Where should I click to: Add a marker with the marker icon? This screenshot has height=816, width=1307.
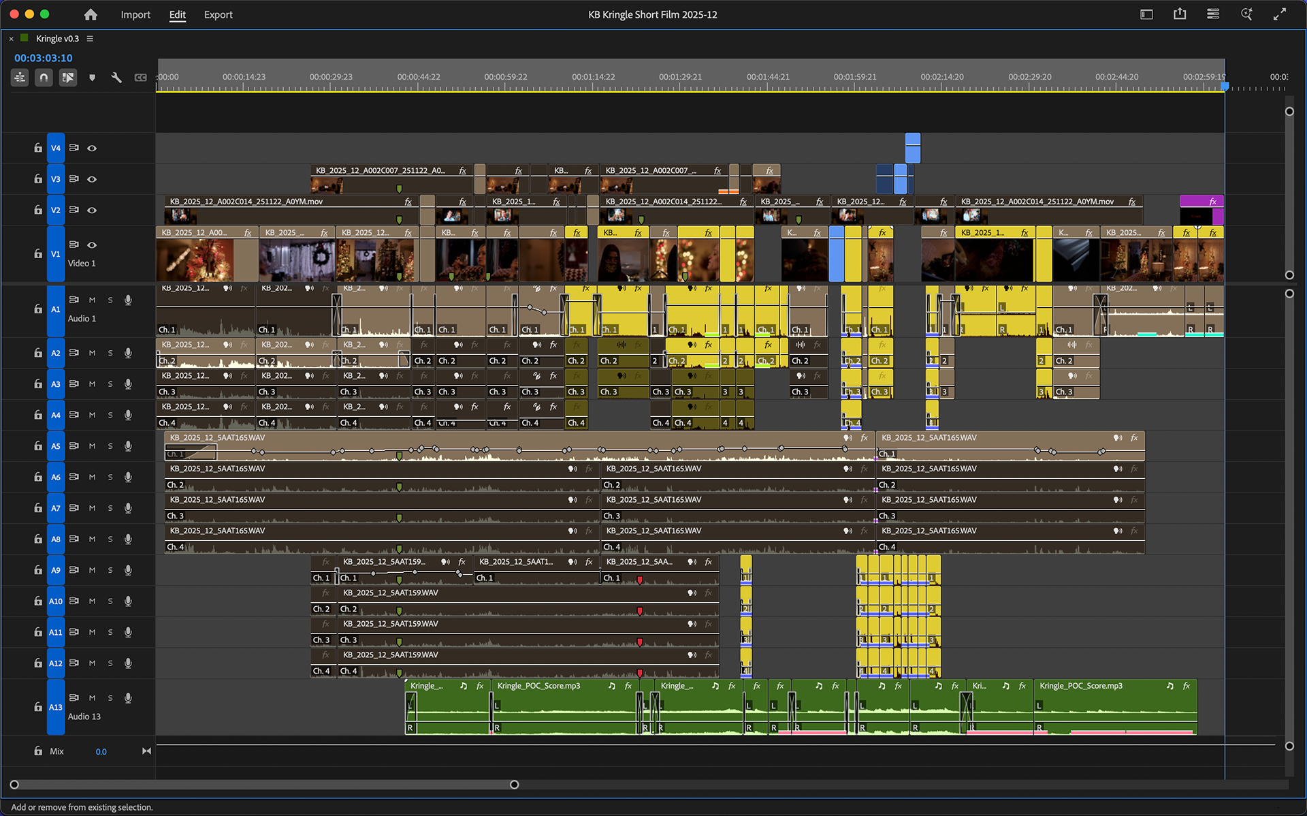tap(92, 78)
